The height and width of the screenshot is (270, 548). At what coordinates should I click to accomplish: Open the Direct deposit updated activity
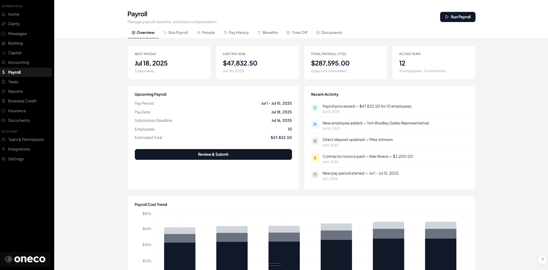[358, 140]
